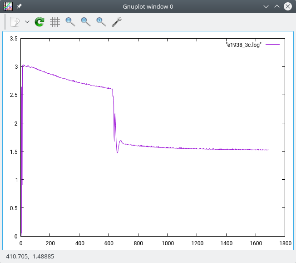The width and height of the screenshot is (296, 263).
Task: Click the x-axis label "1800"
Action: point(285,243)
